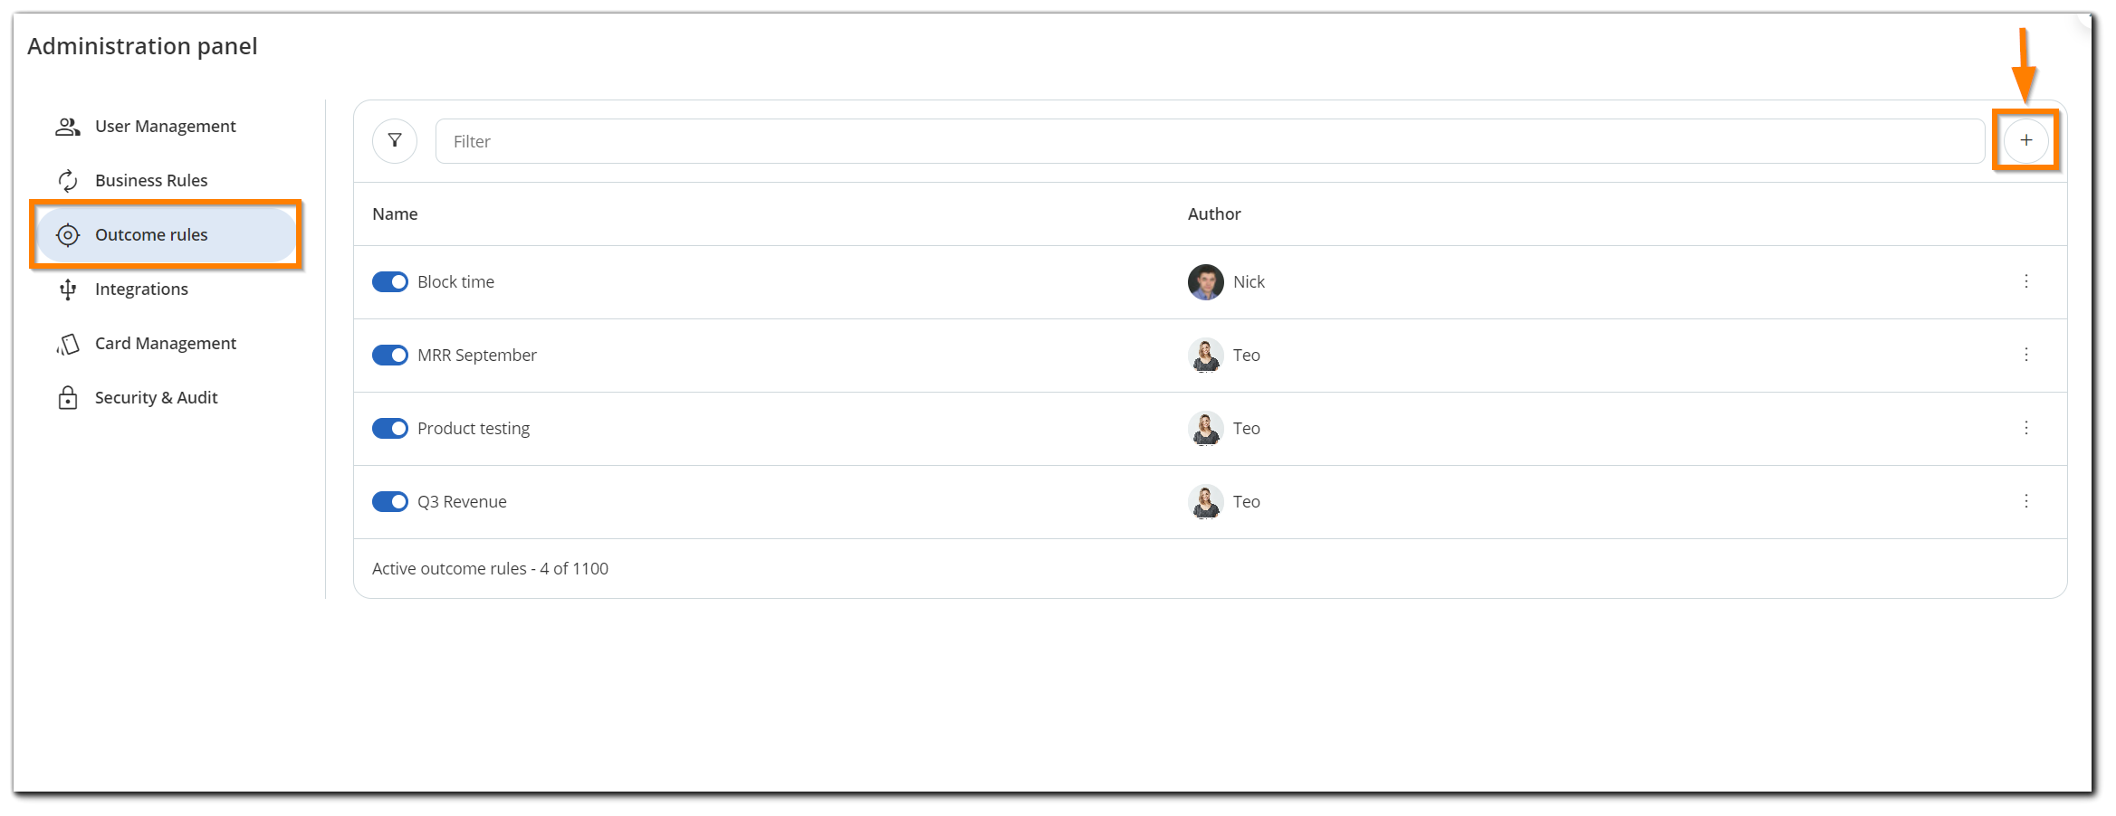Navigate to Security & Audit

click(156, 397)
